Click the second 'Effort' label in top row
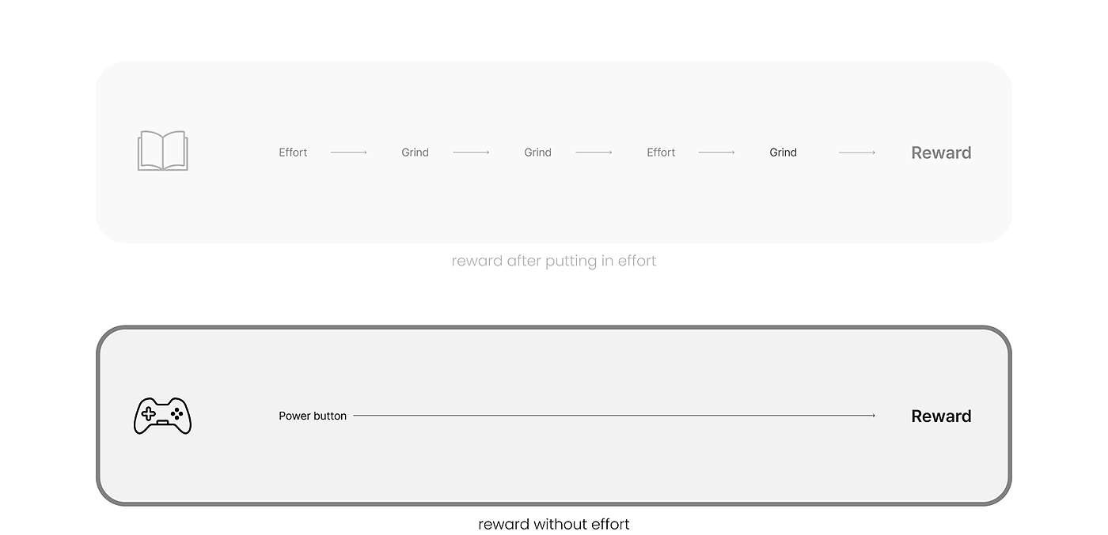 tap(661, 153)
